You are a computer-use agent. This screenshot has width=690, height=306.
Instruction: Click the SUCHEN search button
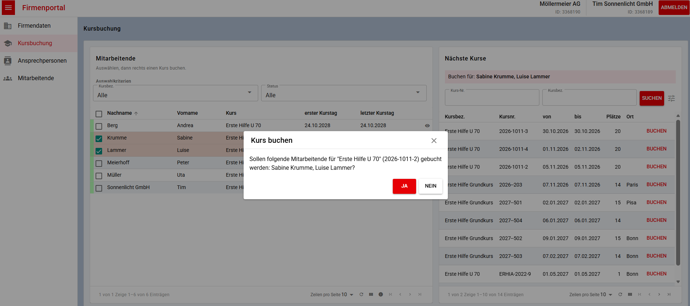click(652, 98)
